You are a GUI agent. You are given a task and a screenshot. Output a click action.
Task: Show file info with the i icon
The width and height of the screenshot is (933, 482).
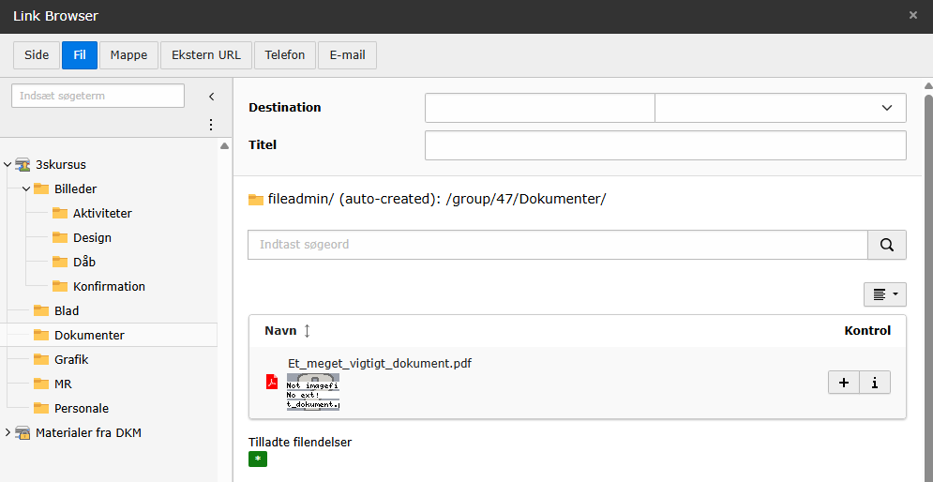click(875, 383)
